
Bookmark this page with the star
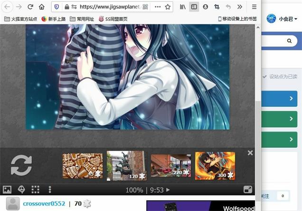[168, 7]
